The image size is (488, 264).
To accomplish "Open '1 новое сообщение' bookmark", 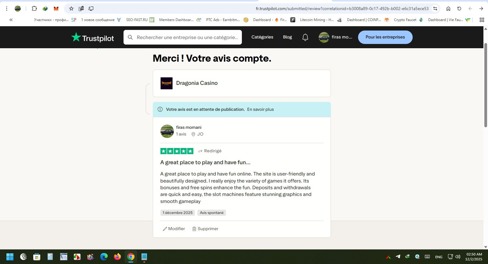I will coord(101,20).
